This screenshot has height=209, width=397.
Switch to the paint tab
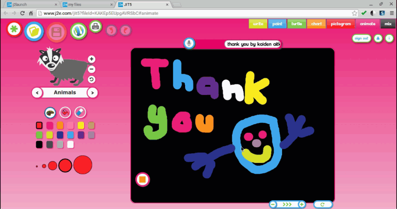pyautogui.click(x=277, y=24)
